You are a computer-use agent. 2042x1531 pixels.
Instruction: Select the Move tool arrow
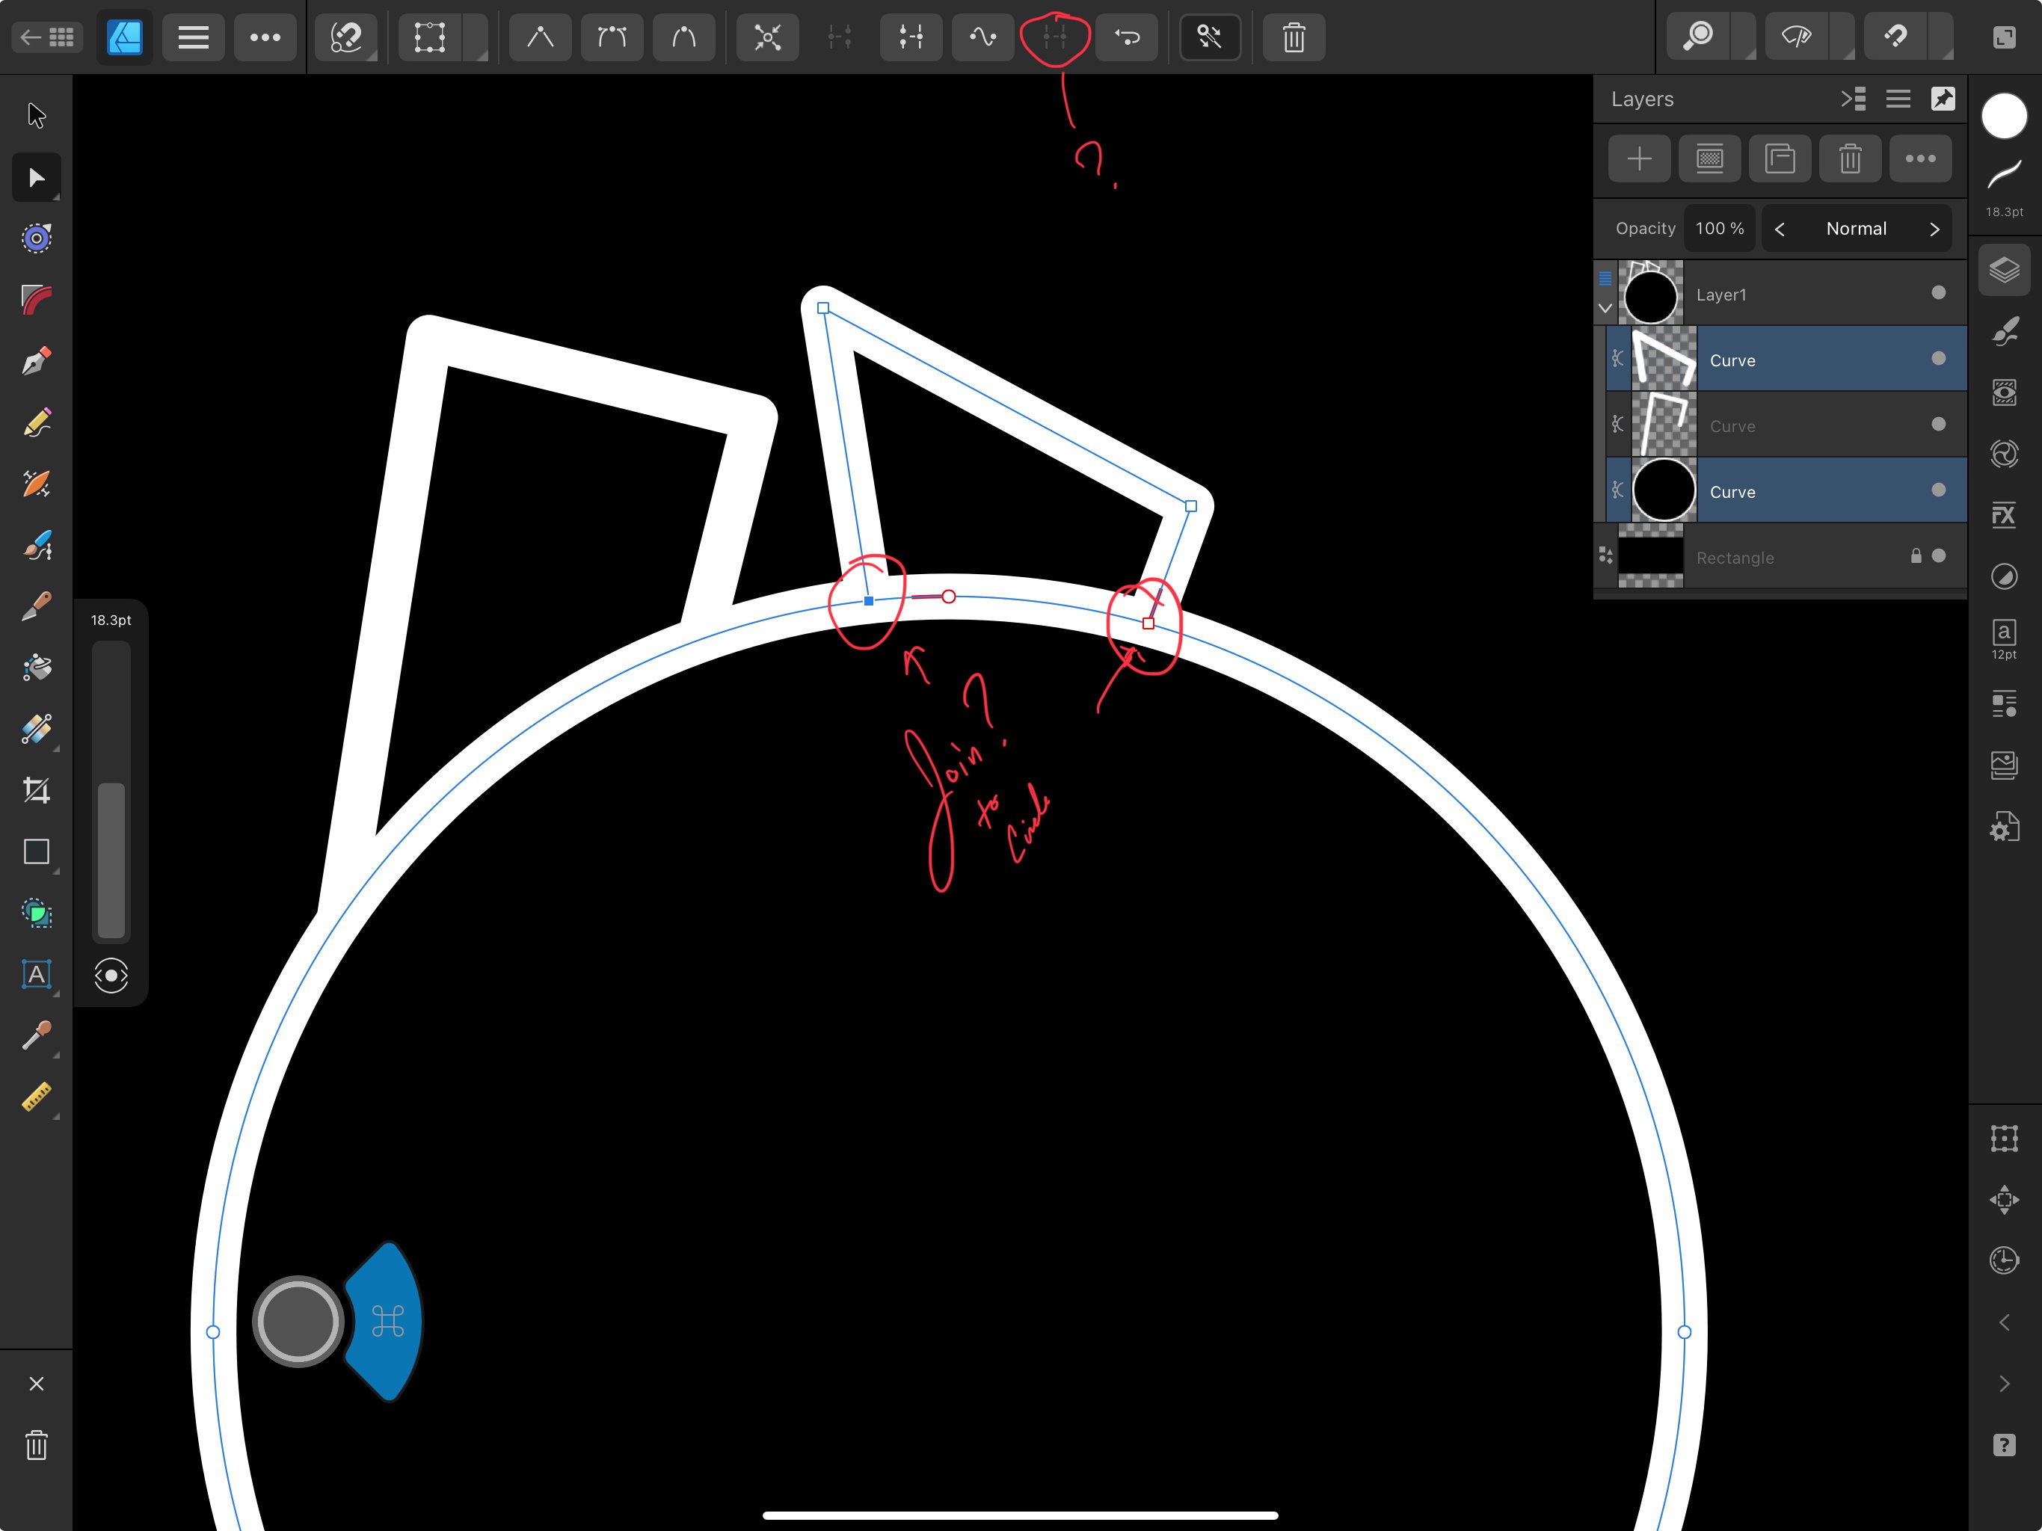pyautogui.click(x=36, y=115)
